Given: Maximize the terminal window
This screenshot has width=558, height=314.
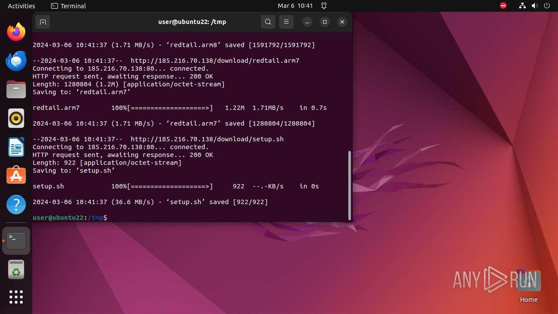Looking at the screenshot, I should click(325, 22).
